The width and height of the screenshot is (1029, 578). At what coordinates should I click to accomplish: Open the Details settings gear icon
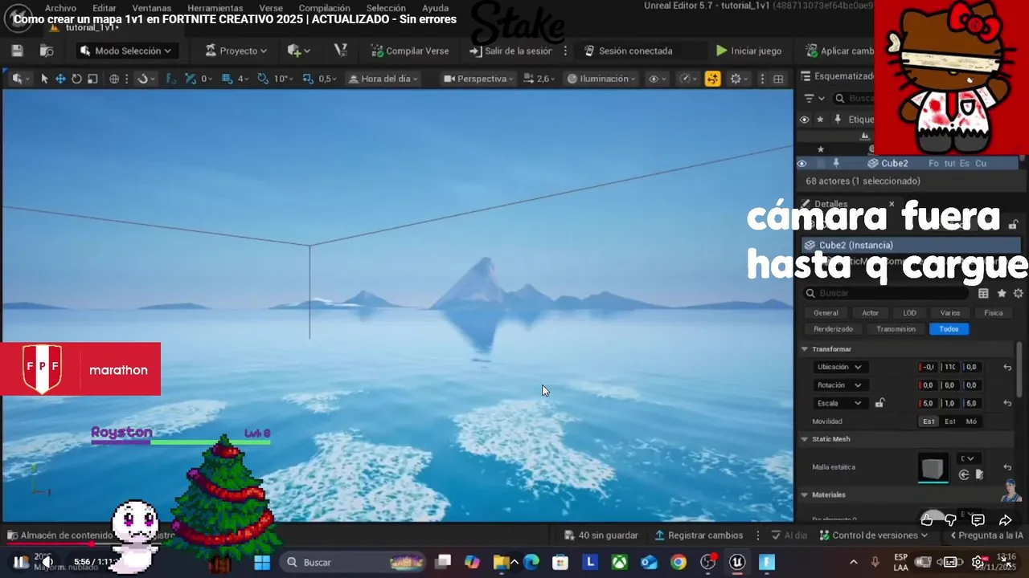pyautogui.click(x=1019, y=293)
